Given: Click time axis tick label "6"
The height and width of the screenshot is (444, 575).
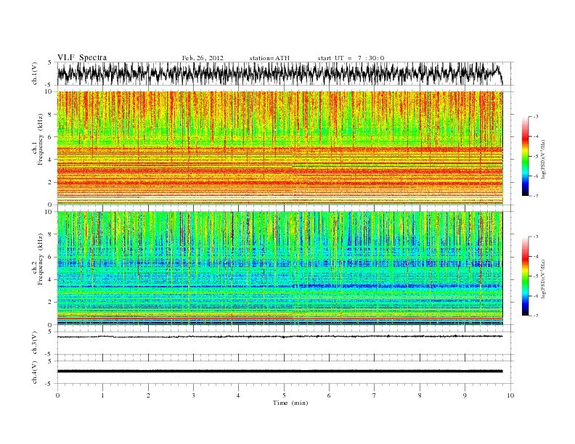Looking at the screenshot, I should pos(329,395).
